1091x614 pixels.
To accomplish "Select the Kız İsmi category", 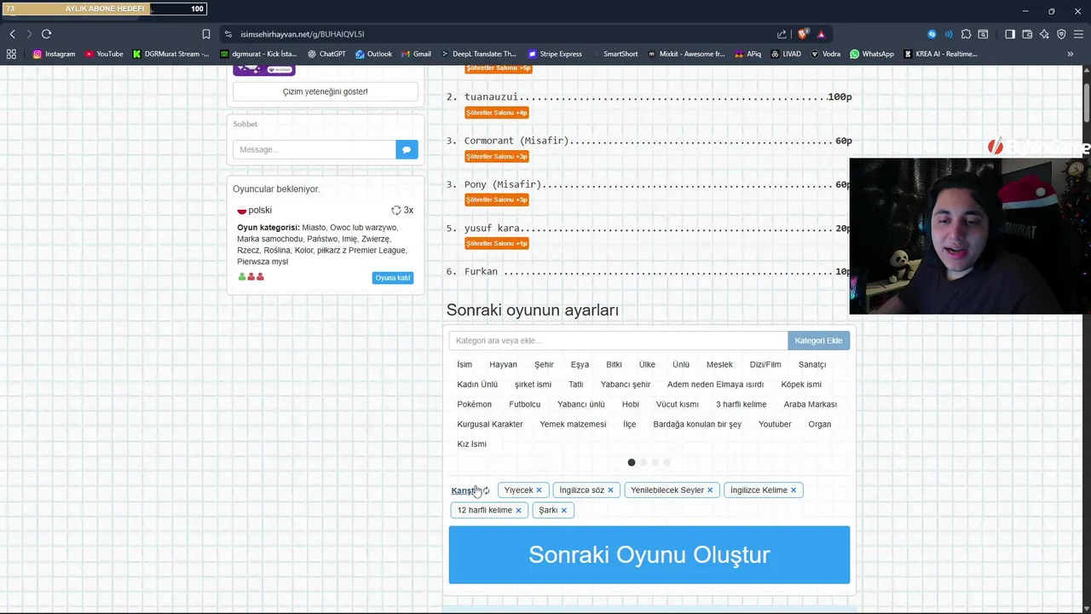I will pos(471,443).
